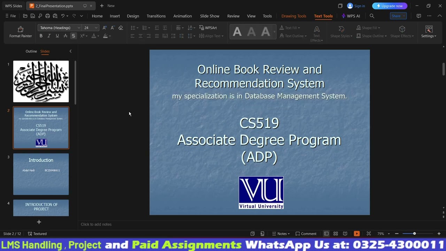Viewport: 446px width, 251px height.
Task: Open Print Preview icon
Action: point(55,16)
